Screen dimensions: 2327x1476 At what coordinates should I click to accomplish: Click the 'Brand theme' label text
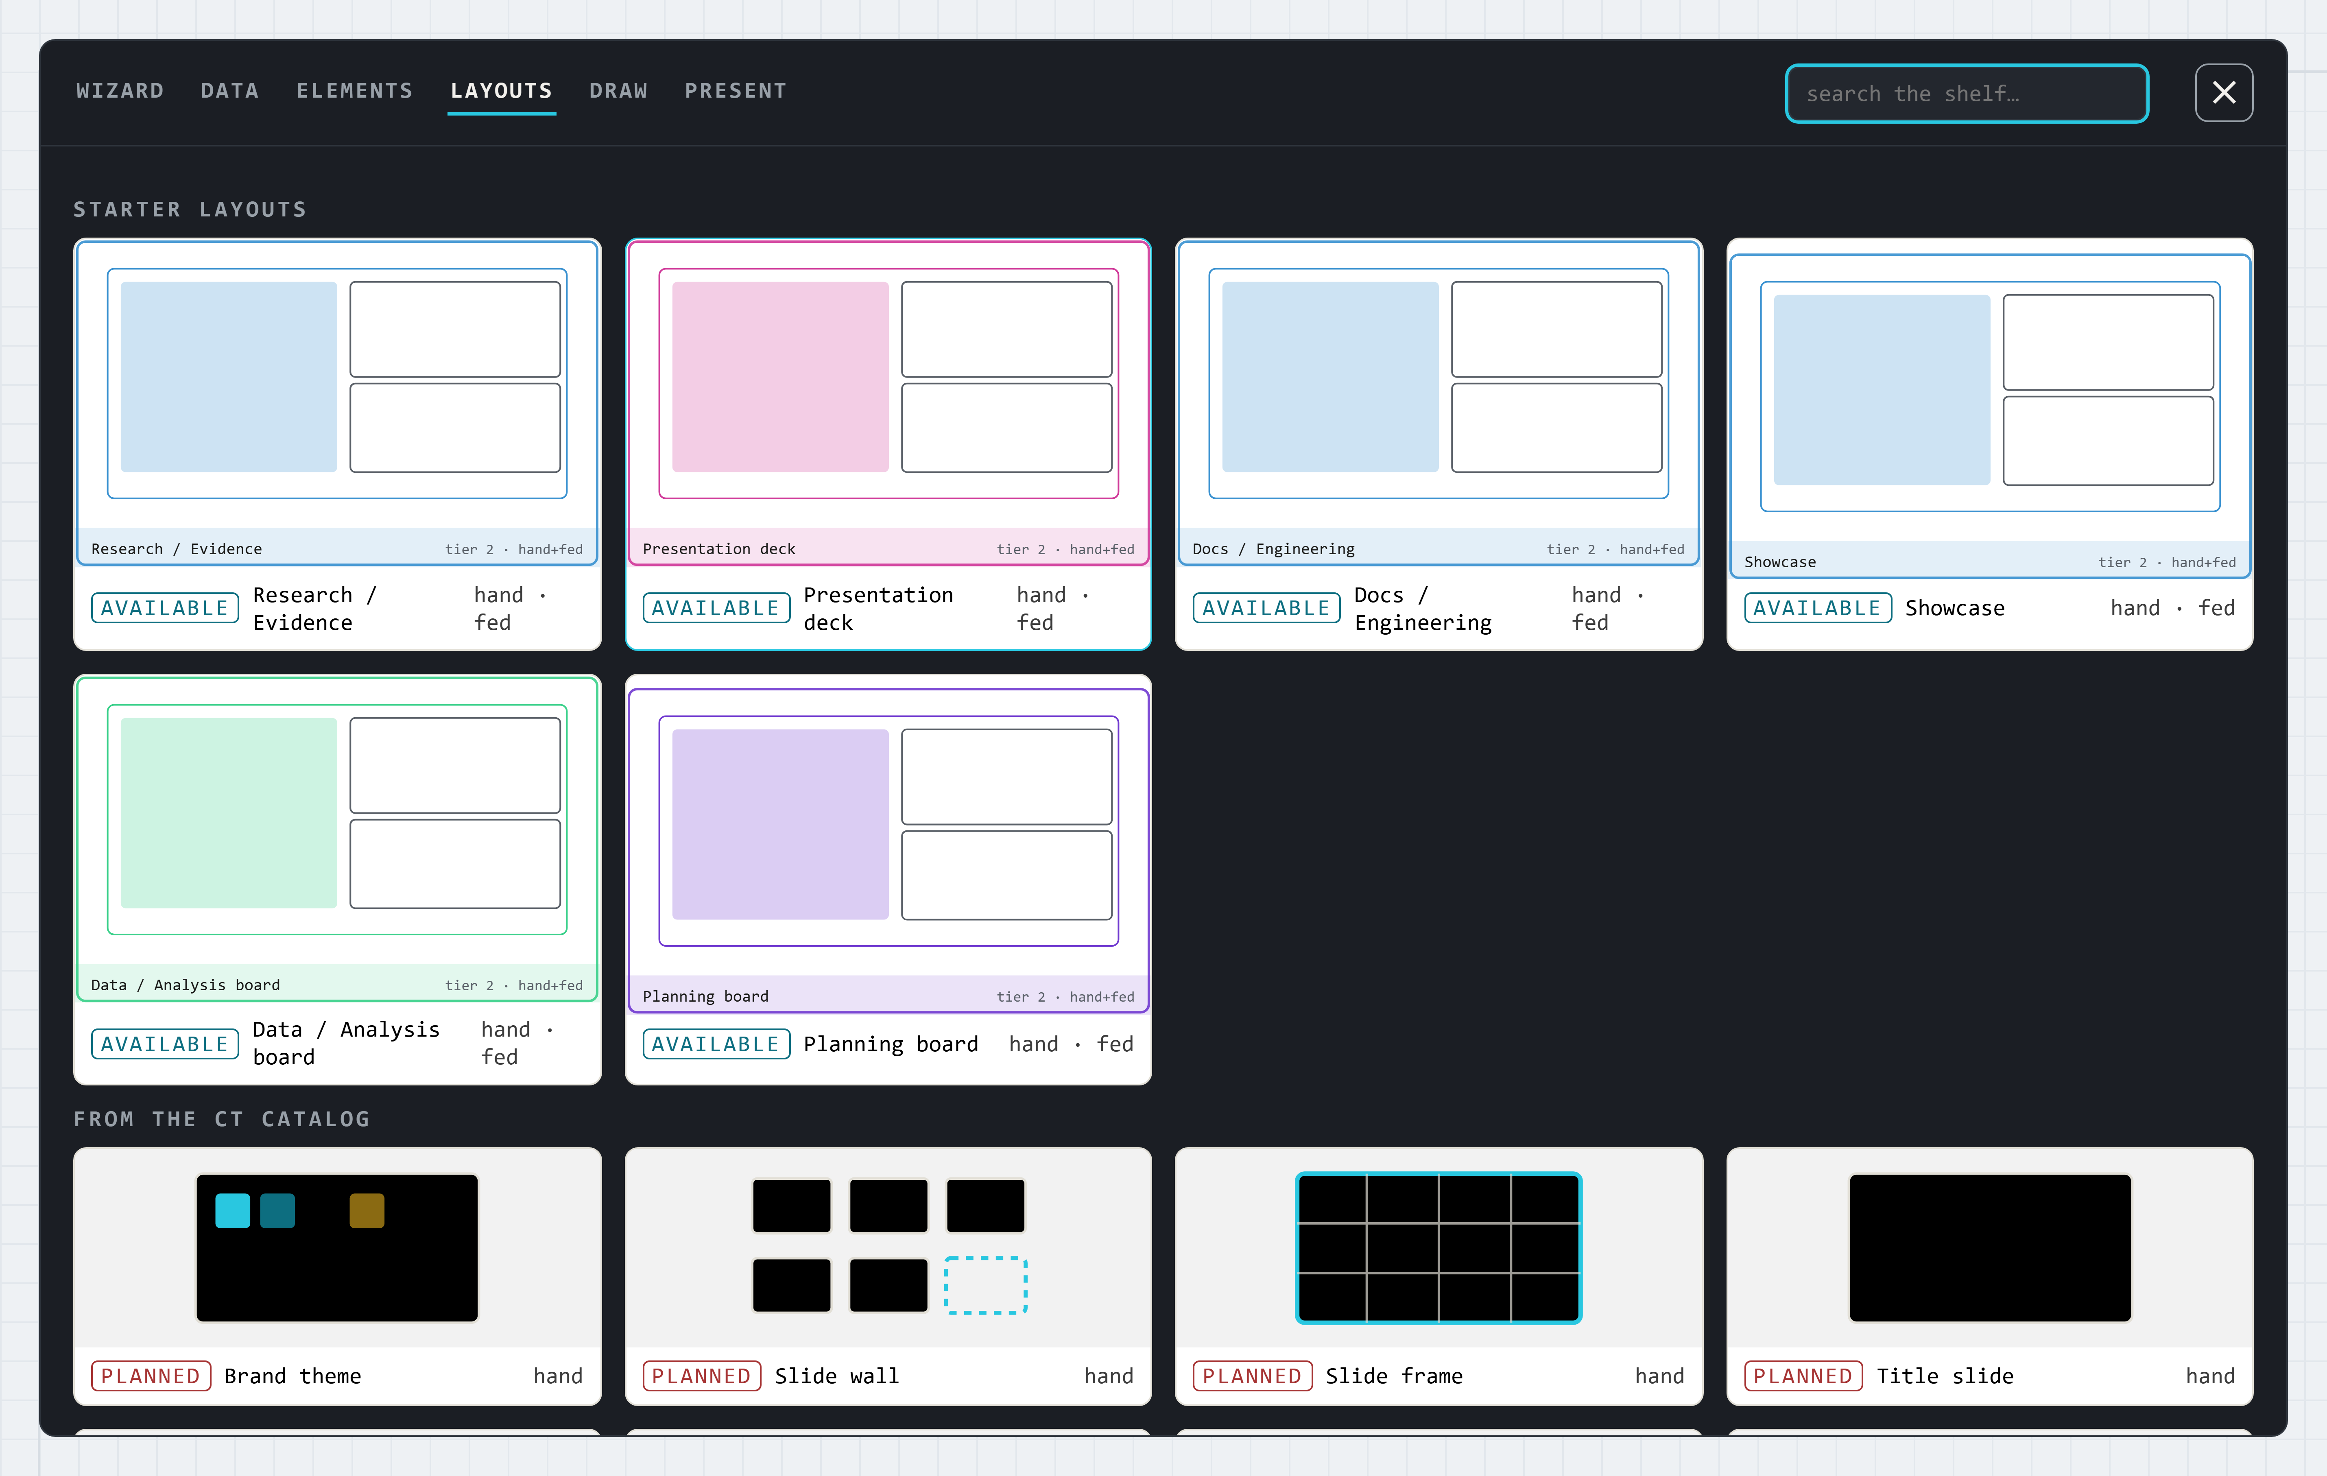pos(293,1376)
